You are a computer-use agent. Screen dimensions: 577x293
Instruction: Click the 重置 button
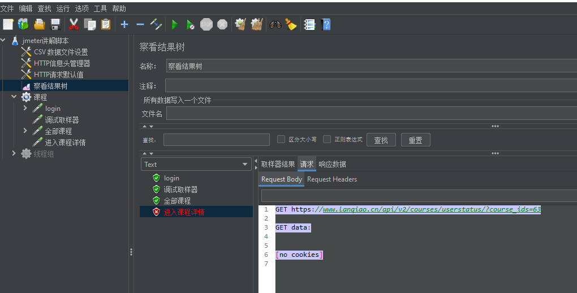click(x=415, y=140)
